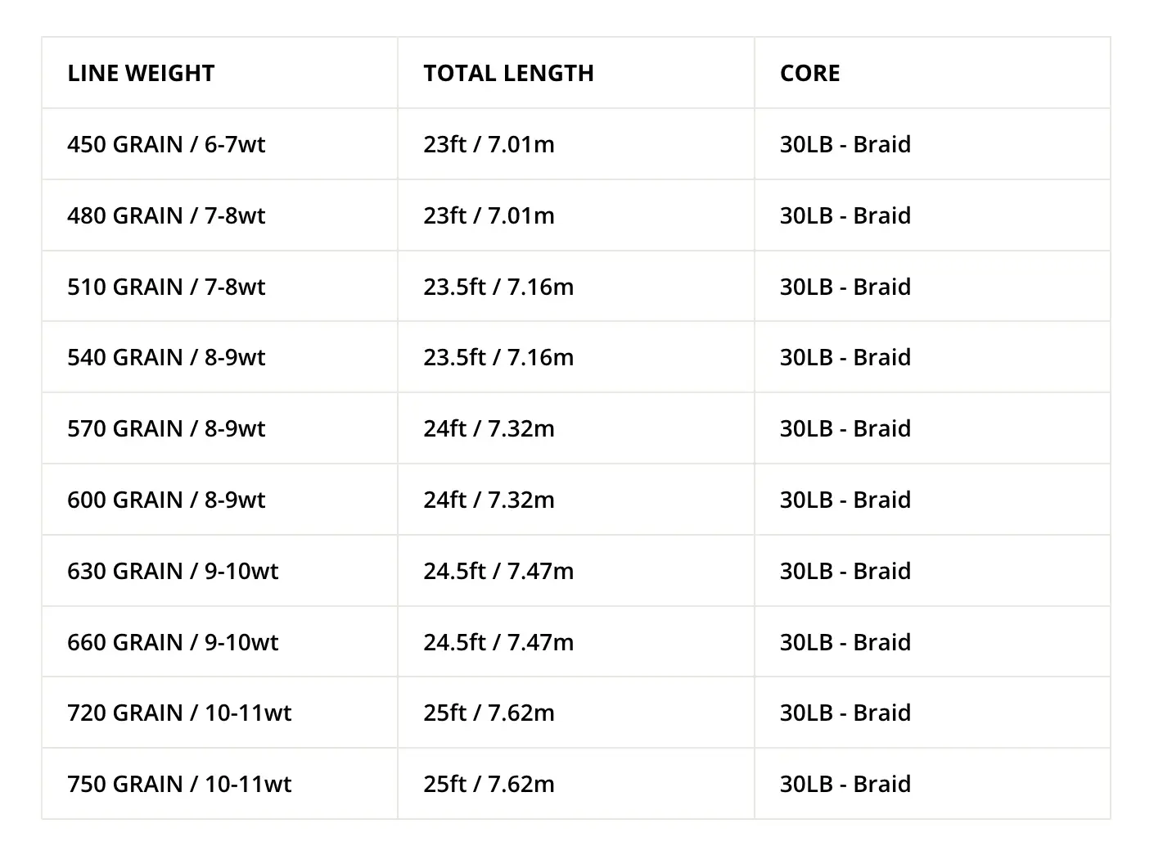
Task: Select total length of the 660 GRAIN row
Action: click(498, 642)
